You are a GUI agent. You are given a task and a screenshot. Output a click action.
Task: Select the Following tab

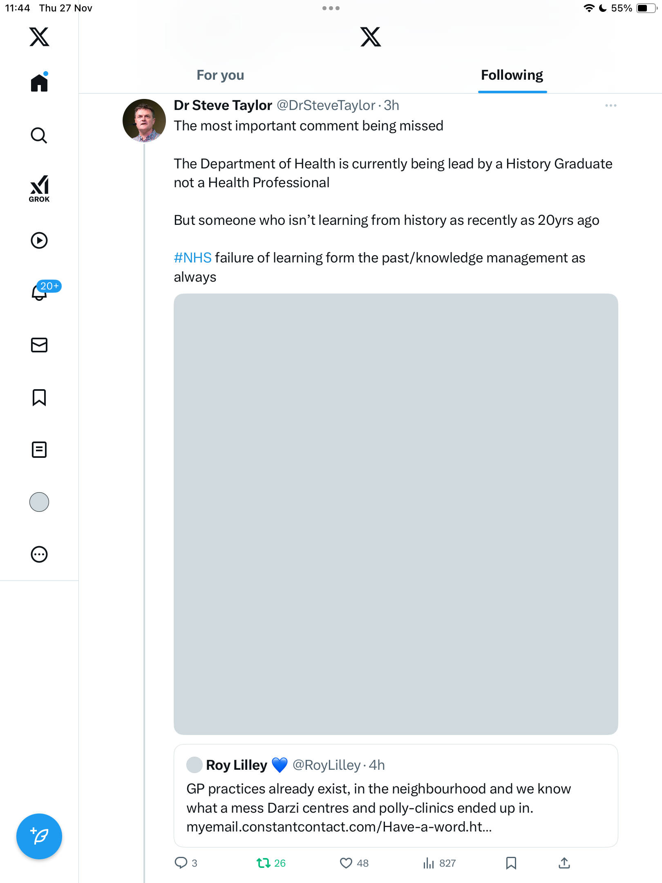[x=512, y=75]
